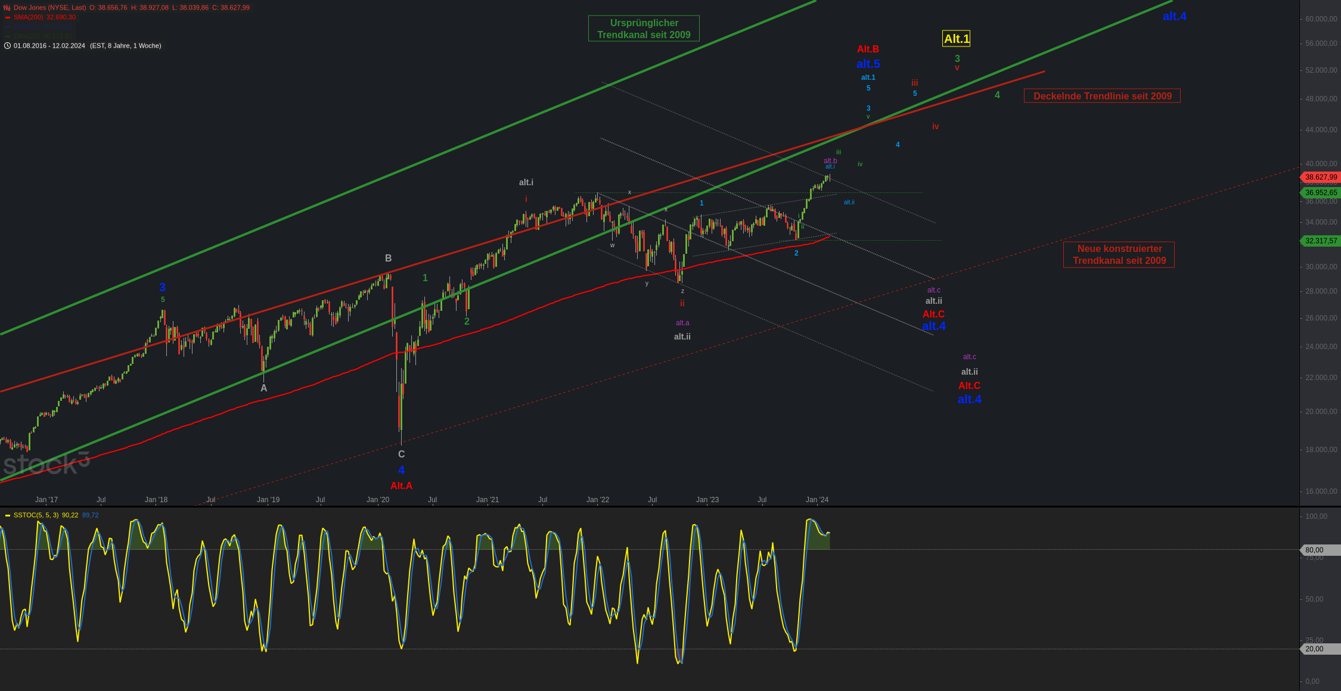
Task: Click the grey wave A label
Action: (x=263, y=388)
